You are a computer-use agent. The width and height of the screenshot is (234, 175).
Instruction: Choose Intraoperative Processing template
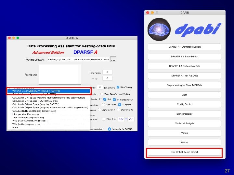[x=49, y=114]
